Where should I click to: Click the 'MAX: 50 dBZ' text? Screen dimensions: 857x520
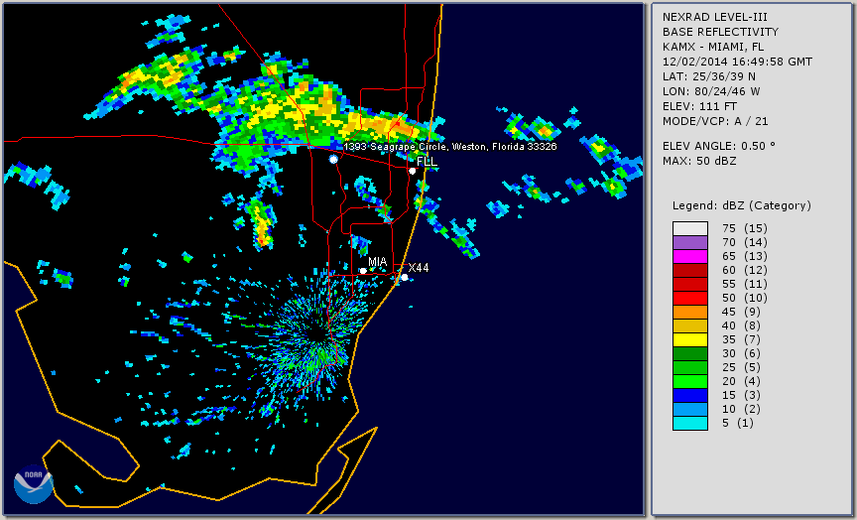click(699, 161)
